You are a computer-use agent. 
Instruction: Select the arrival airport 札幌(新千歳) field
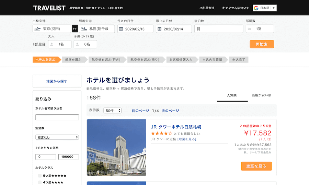tap(96, 29)
